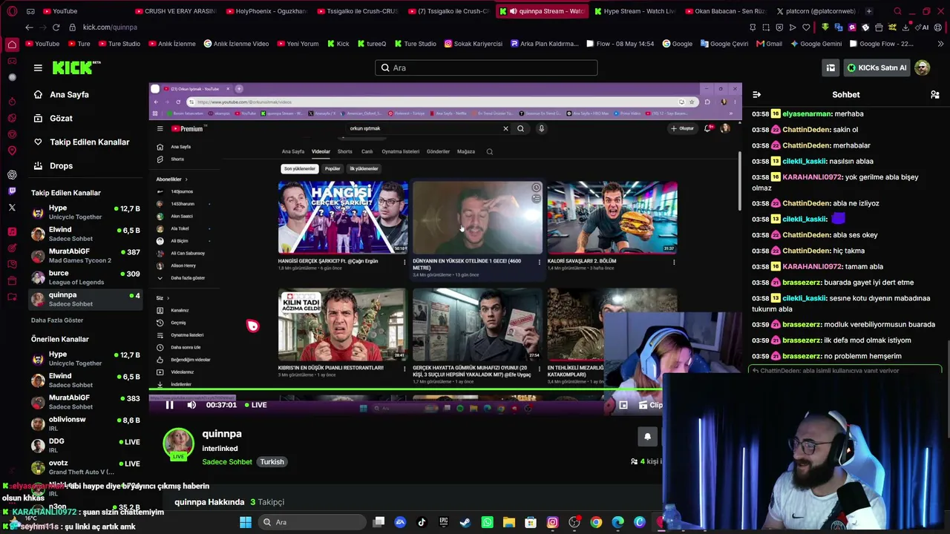Open Google Çeviri bookmark

724,44
